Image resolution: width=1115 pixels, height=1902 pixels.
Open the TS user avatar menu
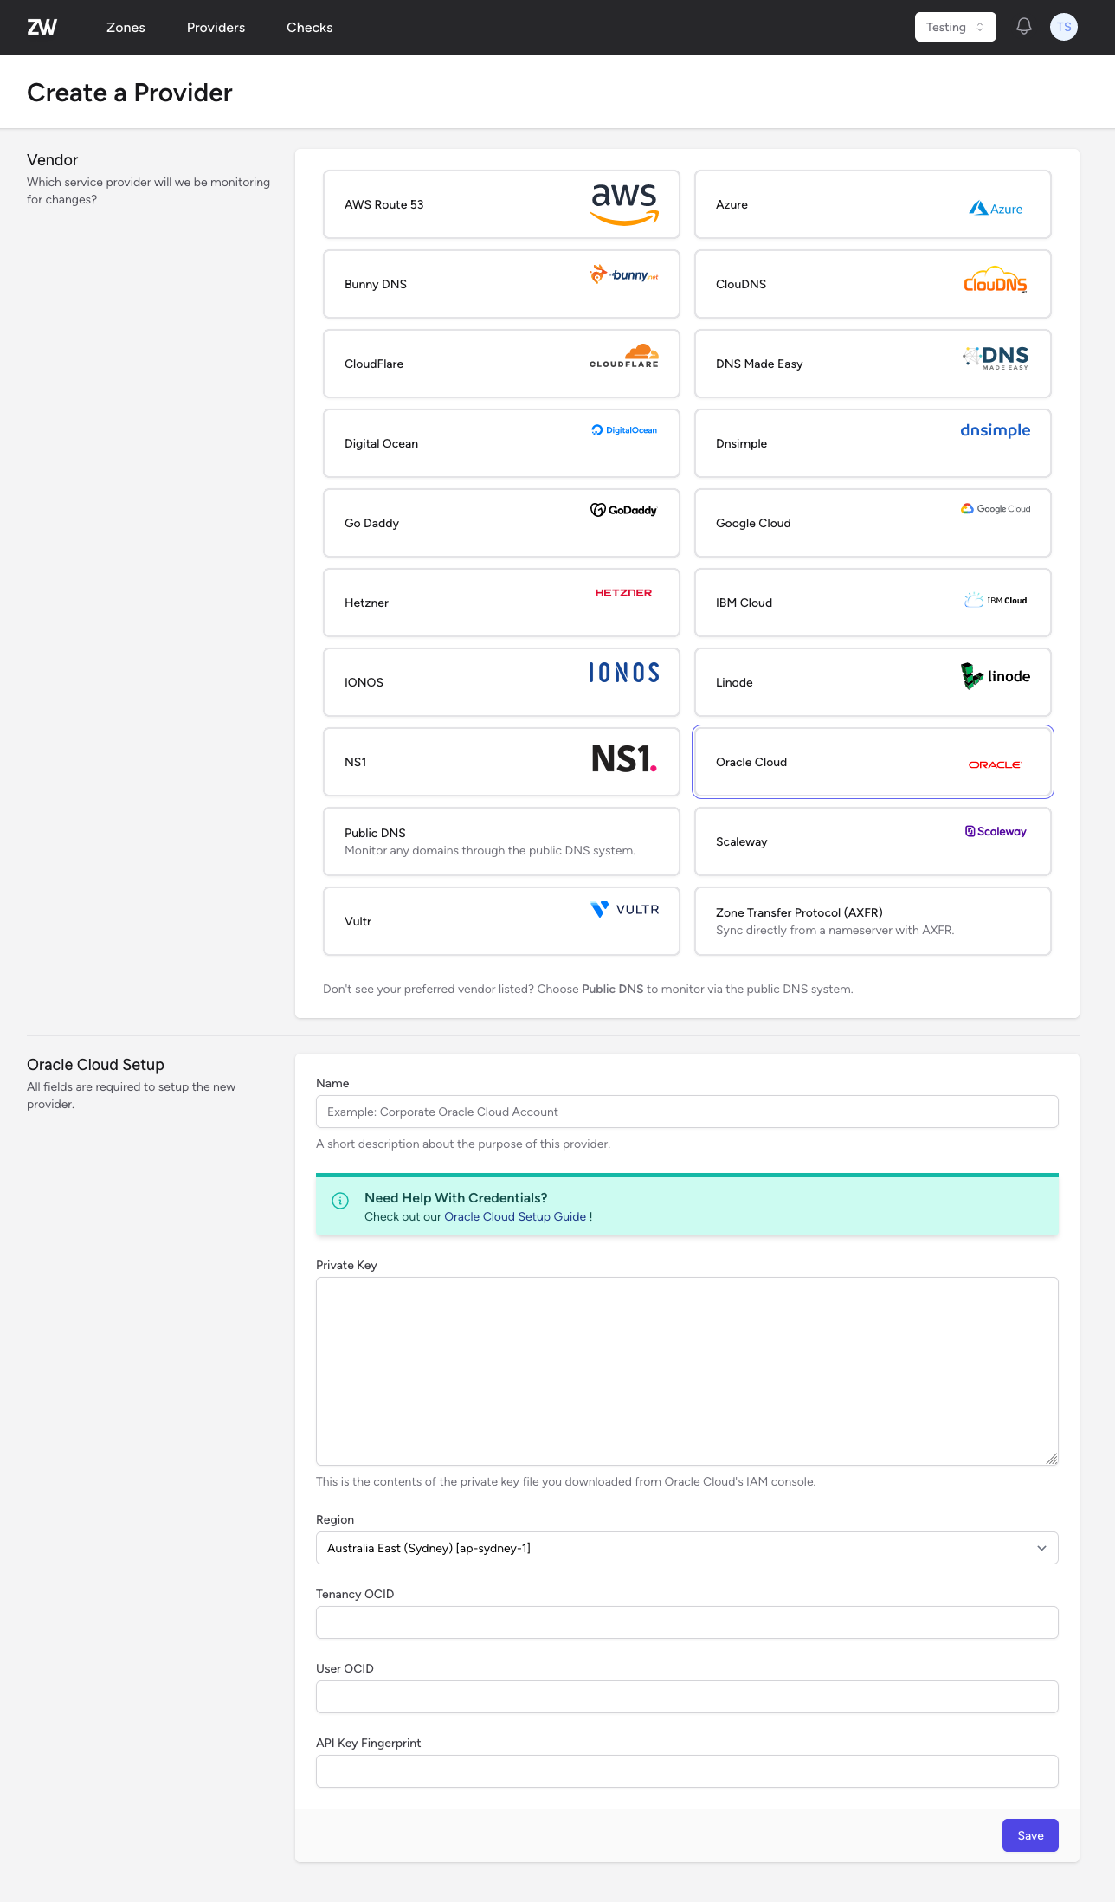(1064, 27)
